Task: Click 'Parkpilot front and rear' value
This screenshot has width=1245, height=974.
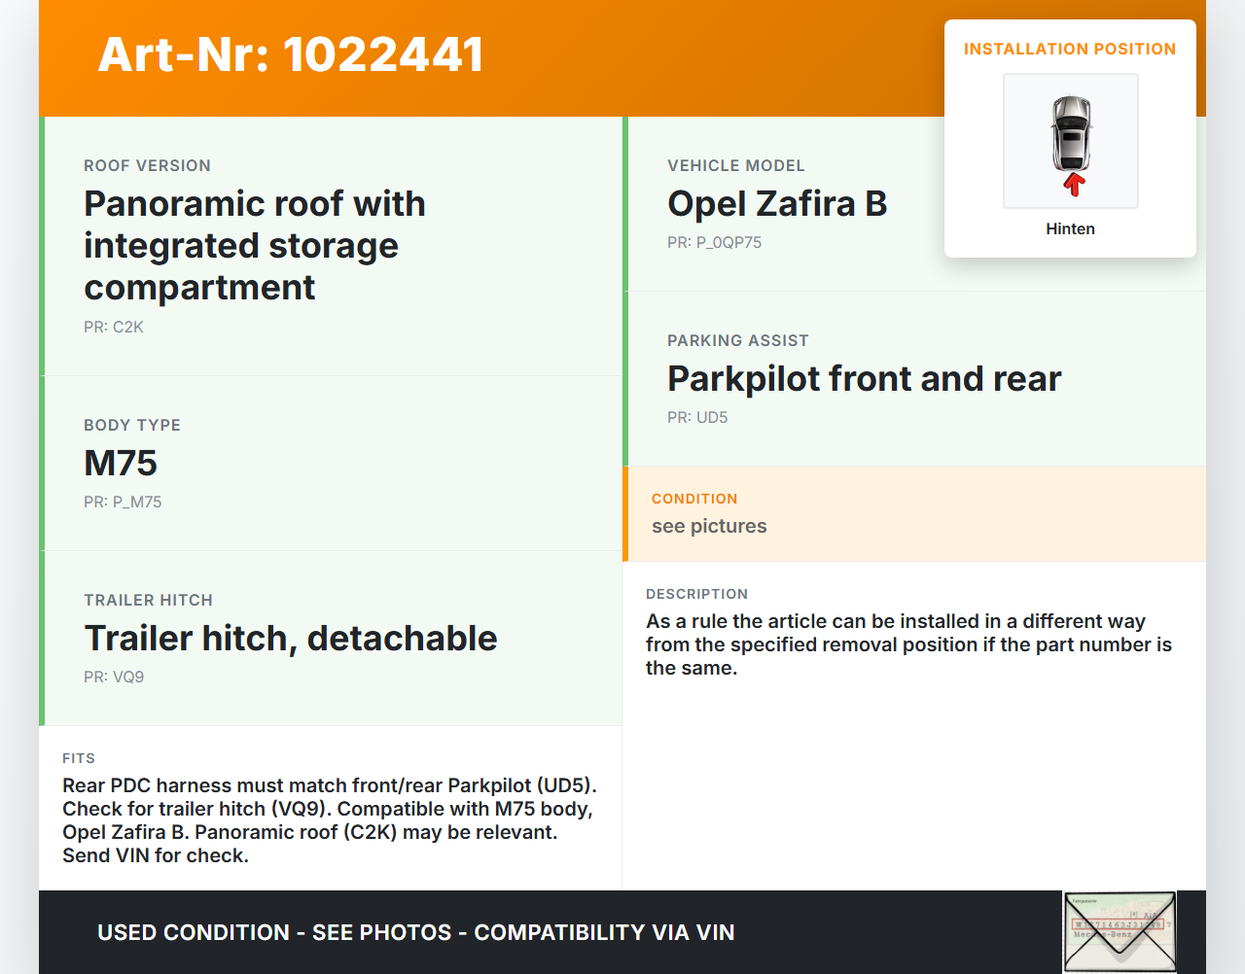Action: [x=864, y=378]
